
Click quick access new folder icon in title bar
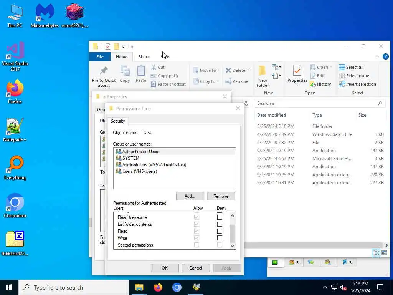click(116, 46)
